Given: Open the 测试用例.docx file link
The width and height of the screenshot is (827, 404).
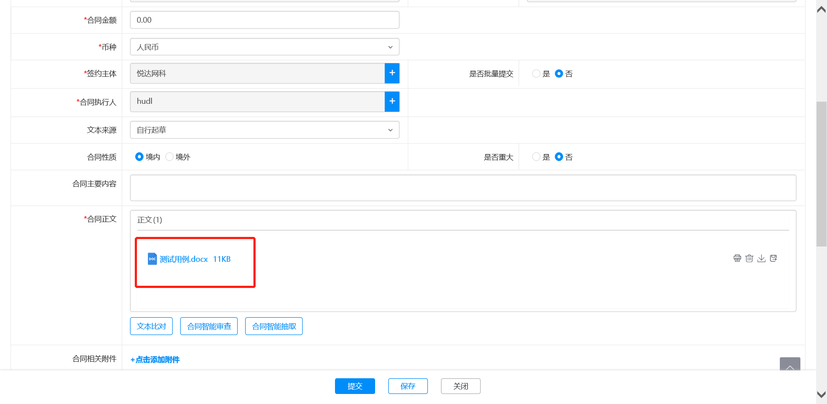Looking at the screenshot, I should pos(184,259).
